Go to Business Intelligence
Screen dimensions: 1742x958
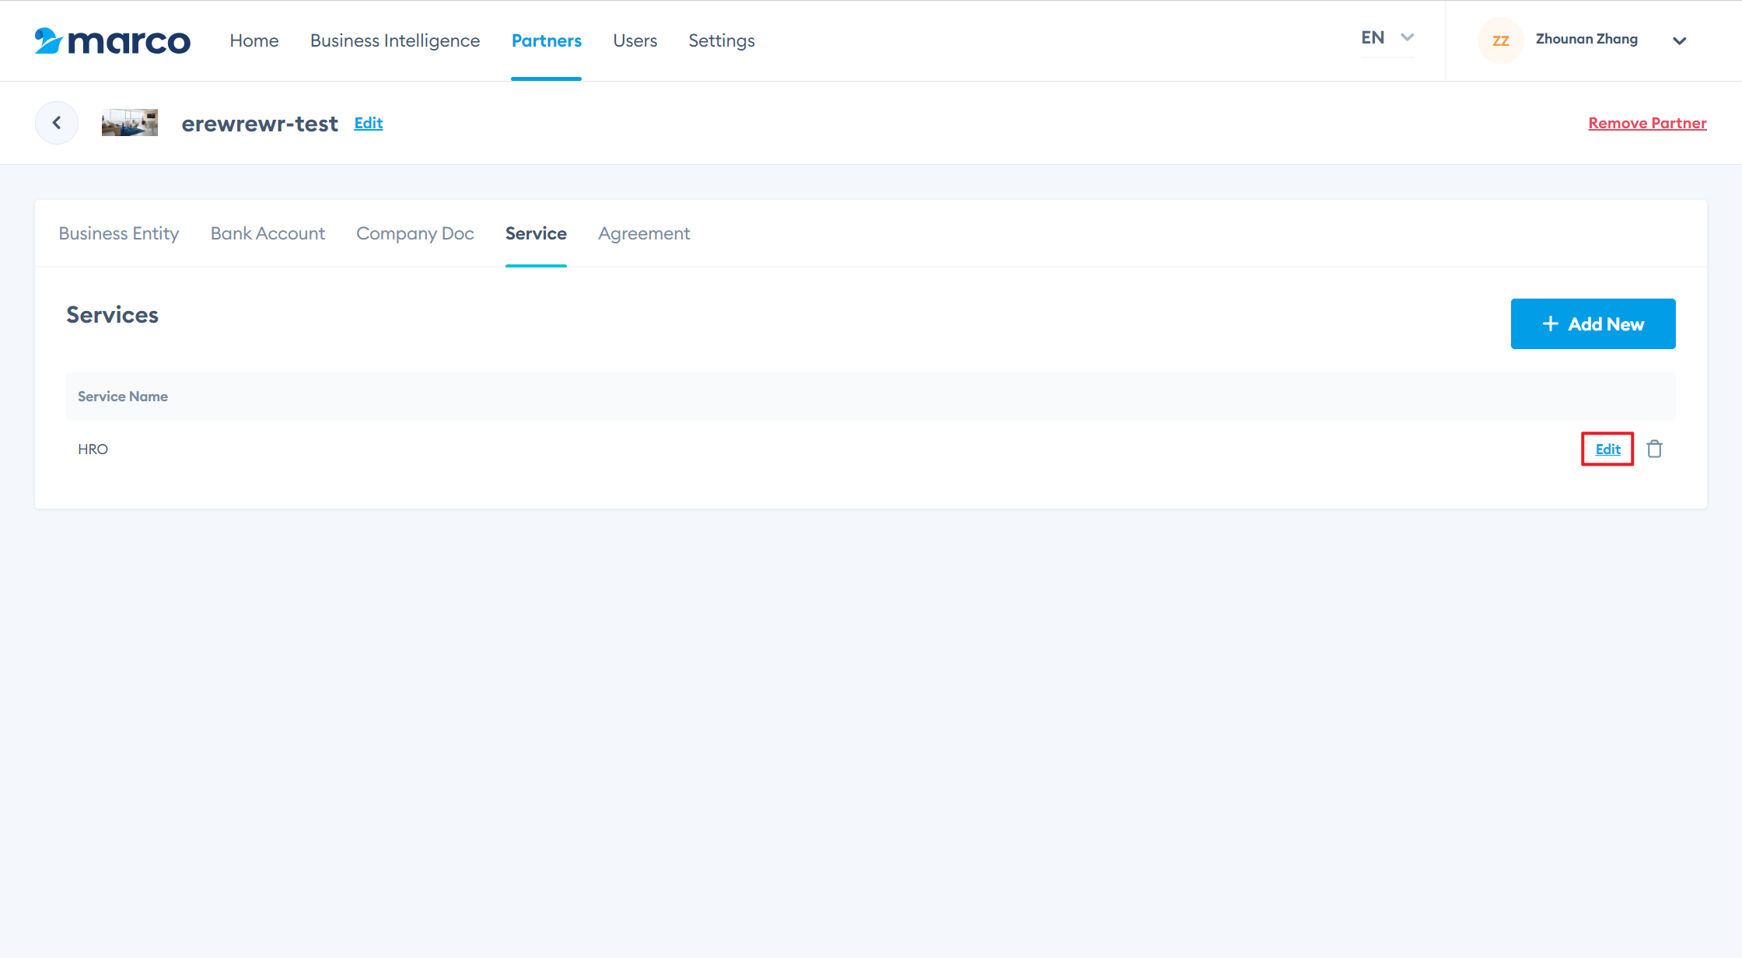(x=395, y=40)
